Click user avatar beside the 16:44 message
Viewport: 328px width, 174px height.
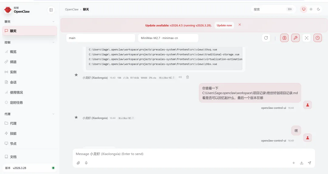pos(307,105)
